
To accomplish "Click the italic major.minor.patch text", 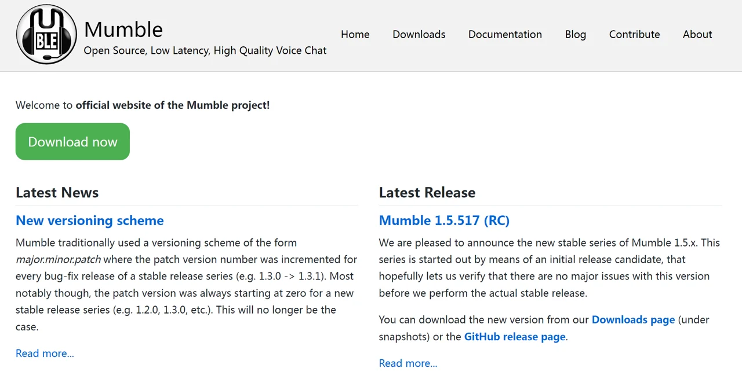I will (58, 260).
